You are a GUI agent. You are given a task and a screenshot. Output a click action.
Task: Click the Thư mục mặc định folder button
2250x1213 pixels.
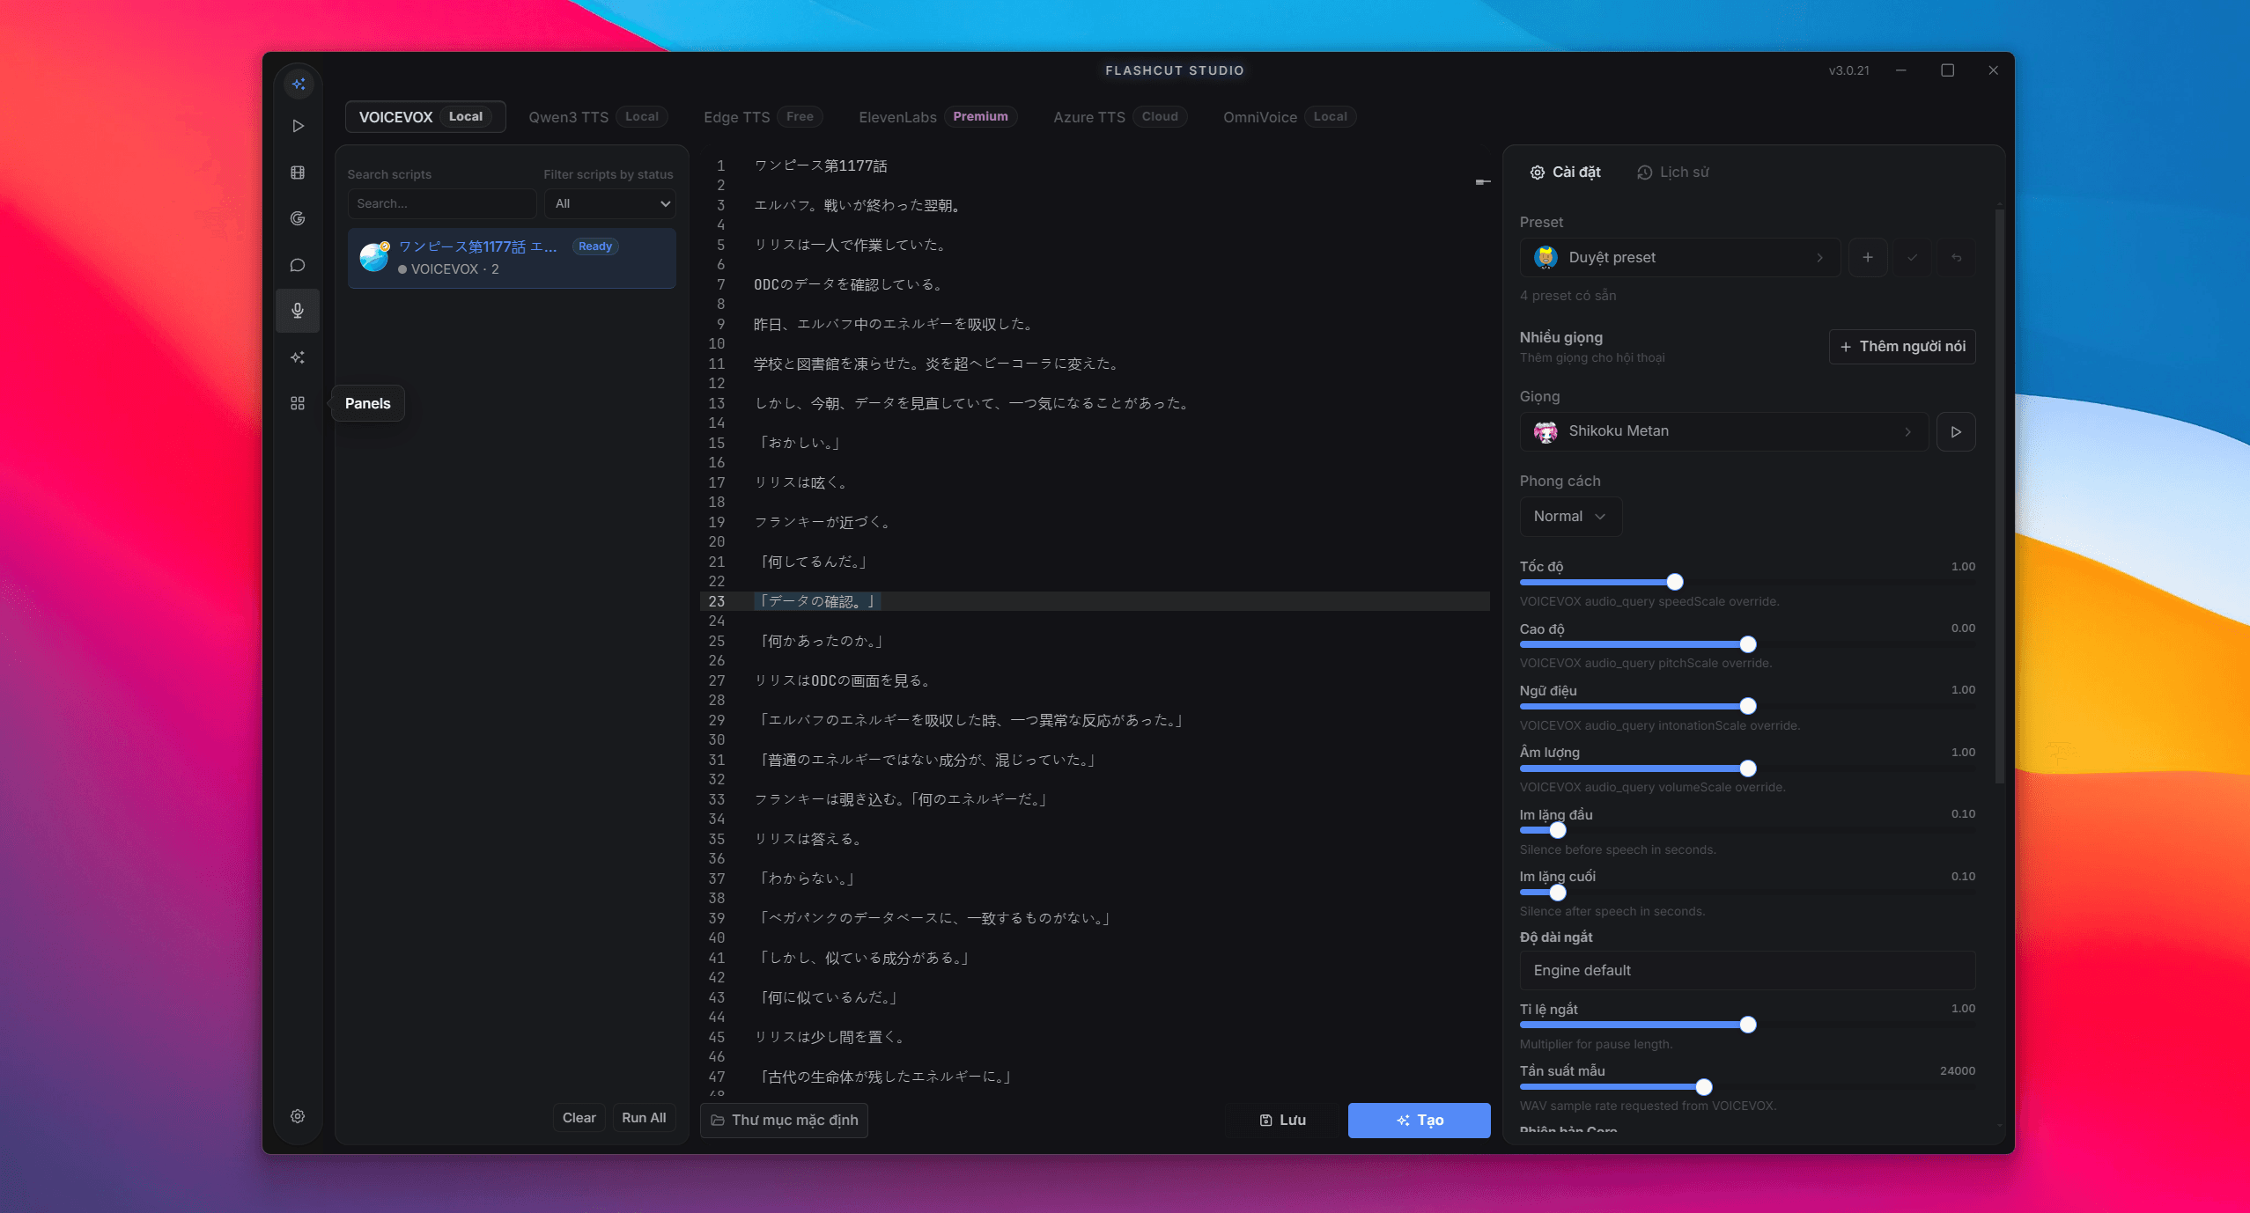coord(784,1121)
